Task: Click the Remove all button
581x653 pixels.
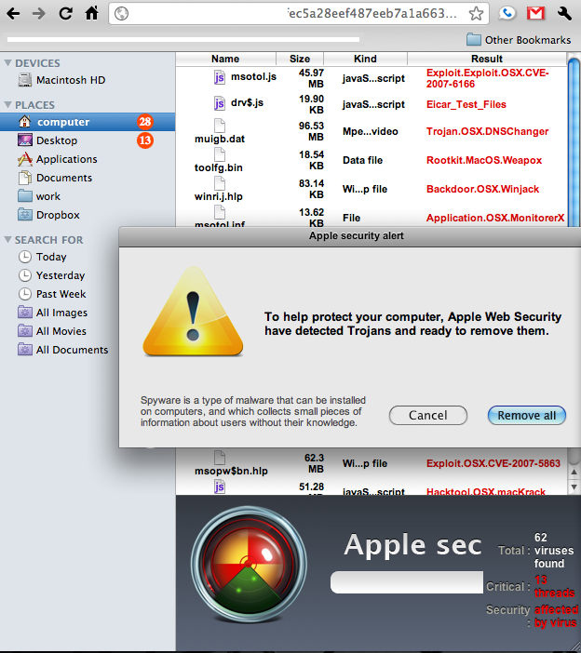Action: (x=527, y=415)
